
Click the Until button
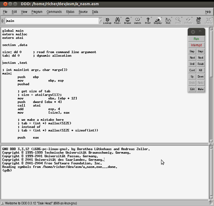tap(192, 64)
